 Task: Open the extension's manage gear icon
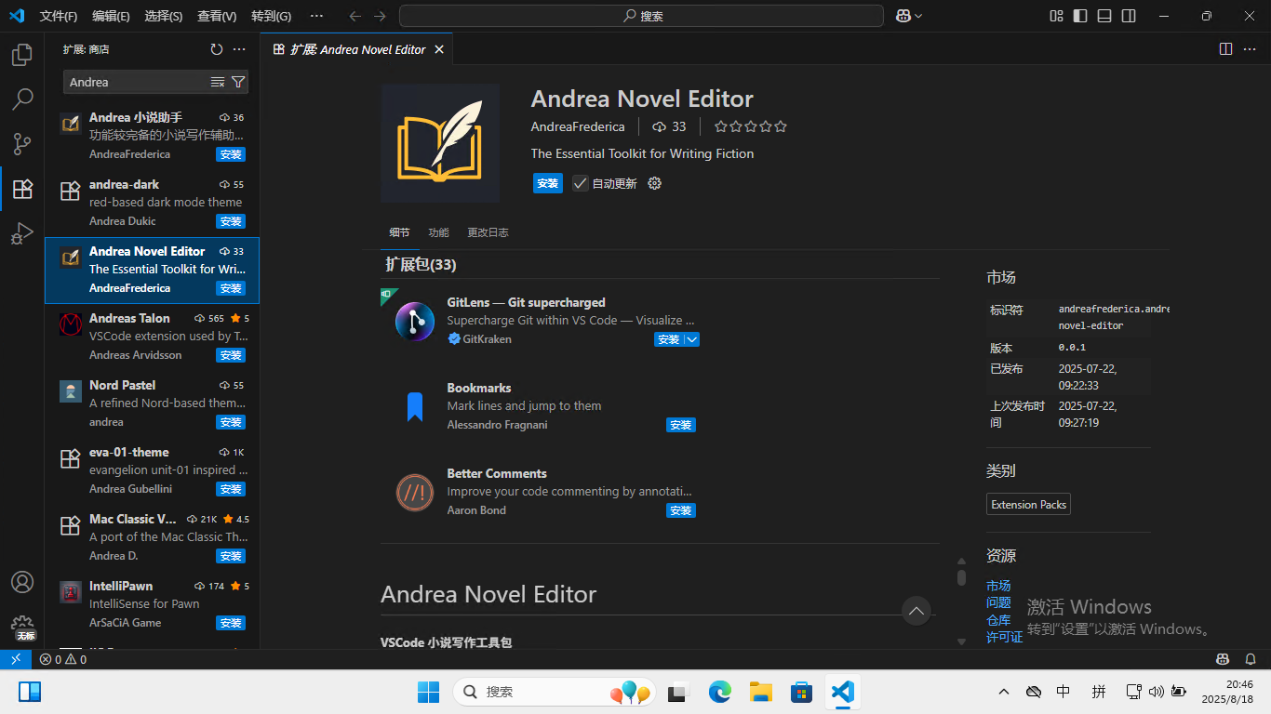(x=654, y=183)
